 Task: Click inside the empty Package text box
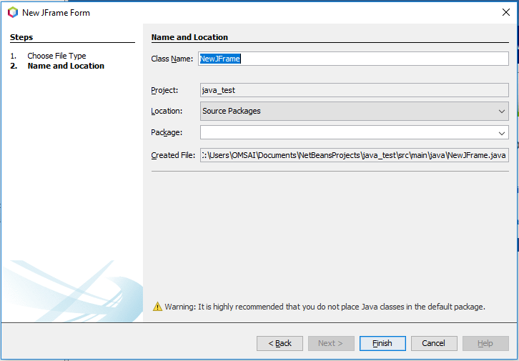click(347, 133)
